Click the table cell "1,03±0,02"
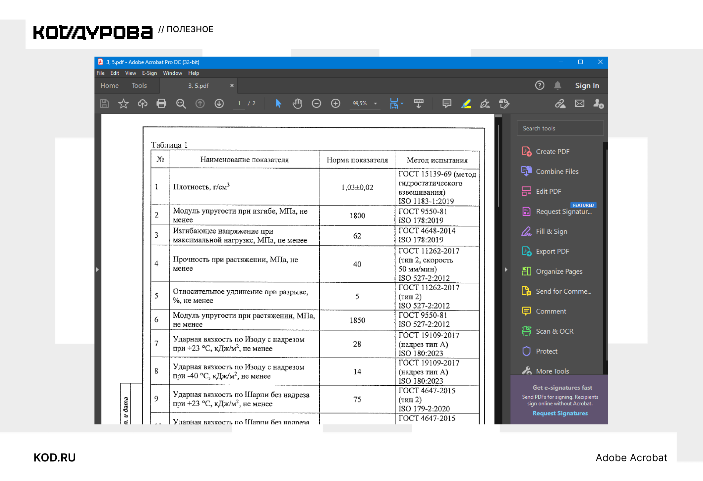The height and width of the screenshot is (481, 703). click(357, 187)
